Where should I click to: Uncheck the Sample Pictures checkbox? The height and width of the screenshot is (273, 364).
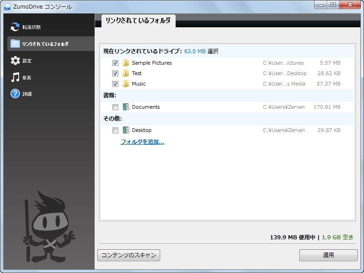tap(115, 63)
